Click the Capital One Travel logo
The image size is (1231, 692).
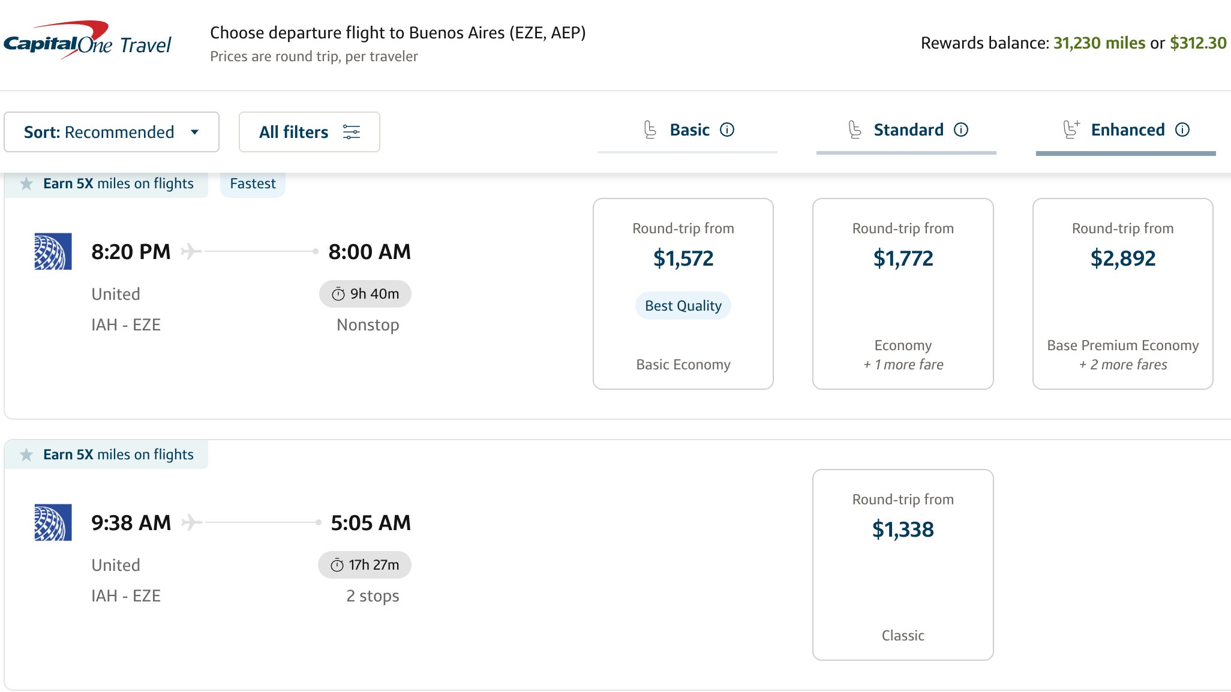(86, 42)
